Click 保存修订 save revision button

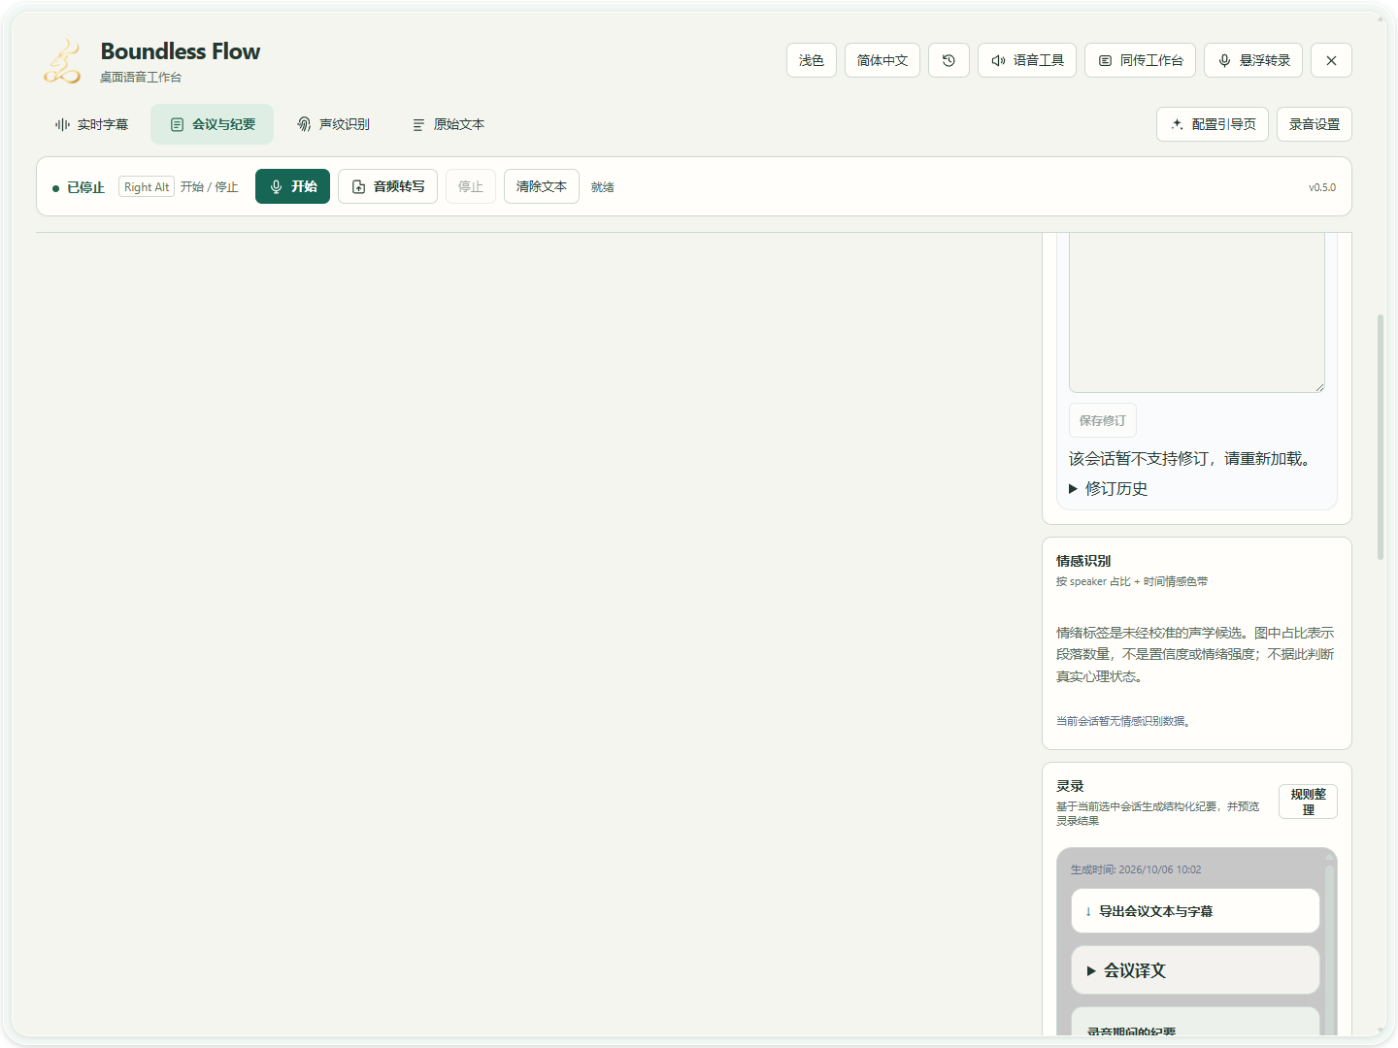click(x=1103, y=420)
